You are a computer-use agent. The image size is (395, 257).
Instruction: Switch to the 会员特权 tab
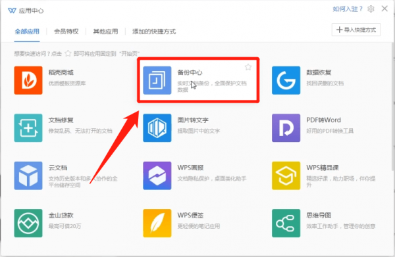66,32
